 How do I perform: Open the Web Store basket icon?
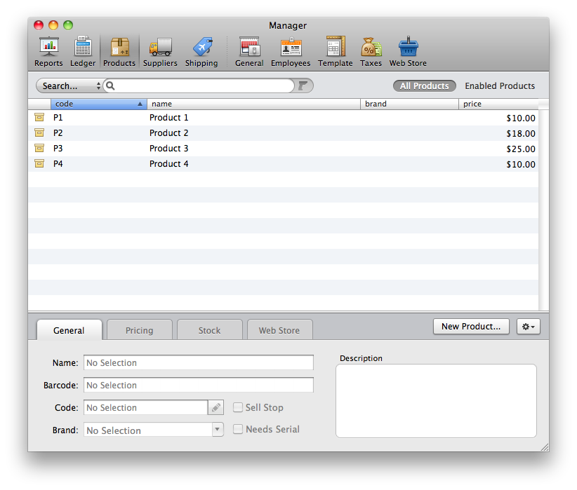(408, 51)
